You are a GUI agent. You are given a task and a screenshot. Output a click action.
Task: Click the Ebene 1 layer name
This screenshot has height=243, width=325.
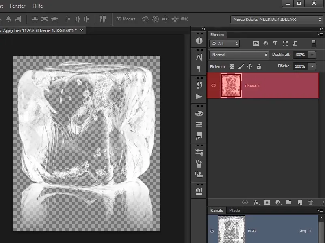click(252, 86)
